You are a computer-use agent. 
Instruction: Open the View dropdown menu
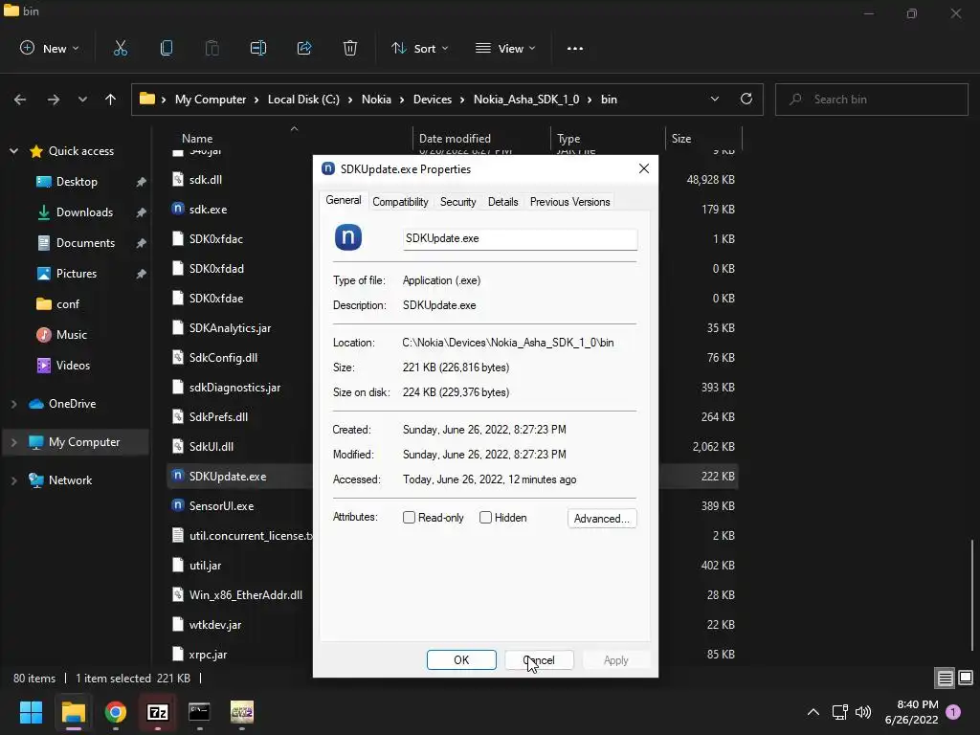505,48
